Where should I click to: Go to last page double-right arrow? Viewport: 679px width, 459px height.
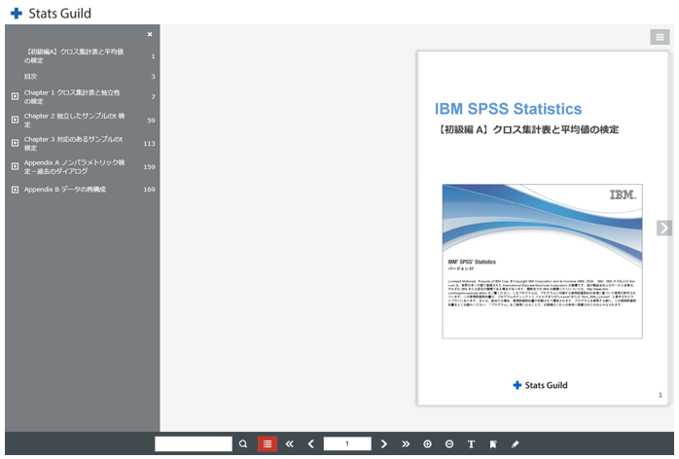(406, 443)
